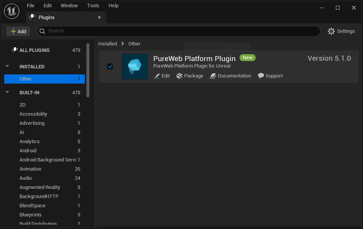This screenshot has height=229, width=363.
Task: Select the Plugins tab
Action: point(66,17)
